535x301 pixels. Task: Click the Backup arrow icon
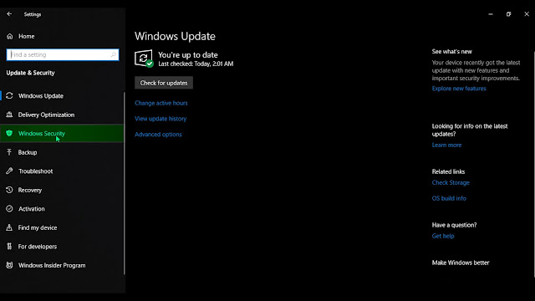click(9, 152)
